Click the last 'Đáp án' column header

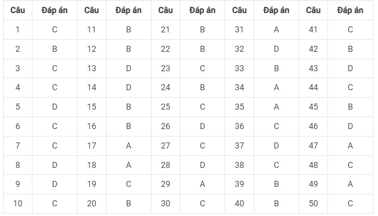point(350,10)
